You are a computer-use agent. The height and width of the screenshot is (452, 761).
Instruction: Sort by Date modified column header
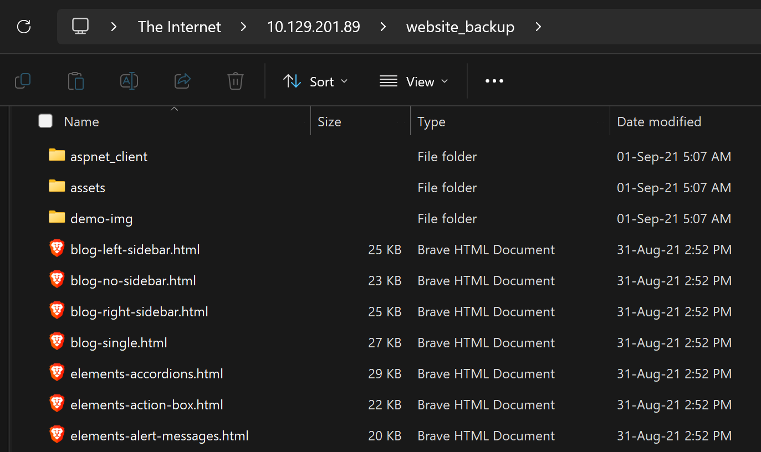point(659,121)
